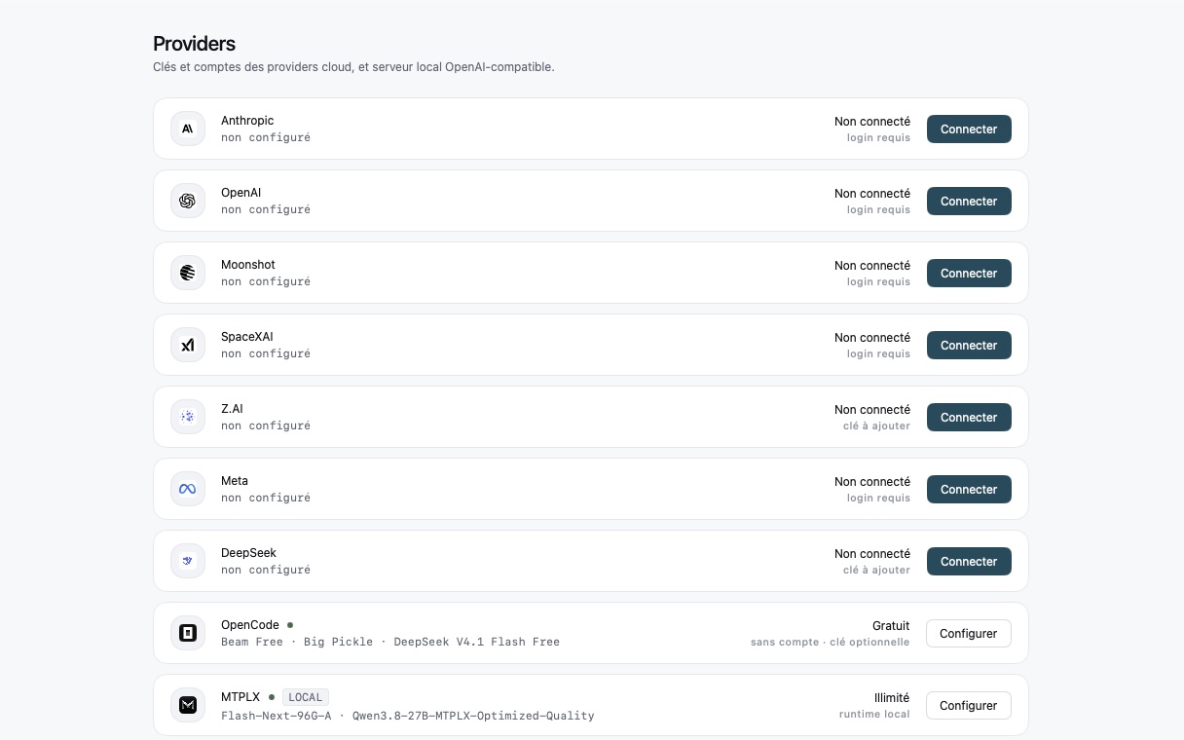Click the Meta provider logo icon

(x=188, y=489)
